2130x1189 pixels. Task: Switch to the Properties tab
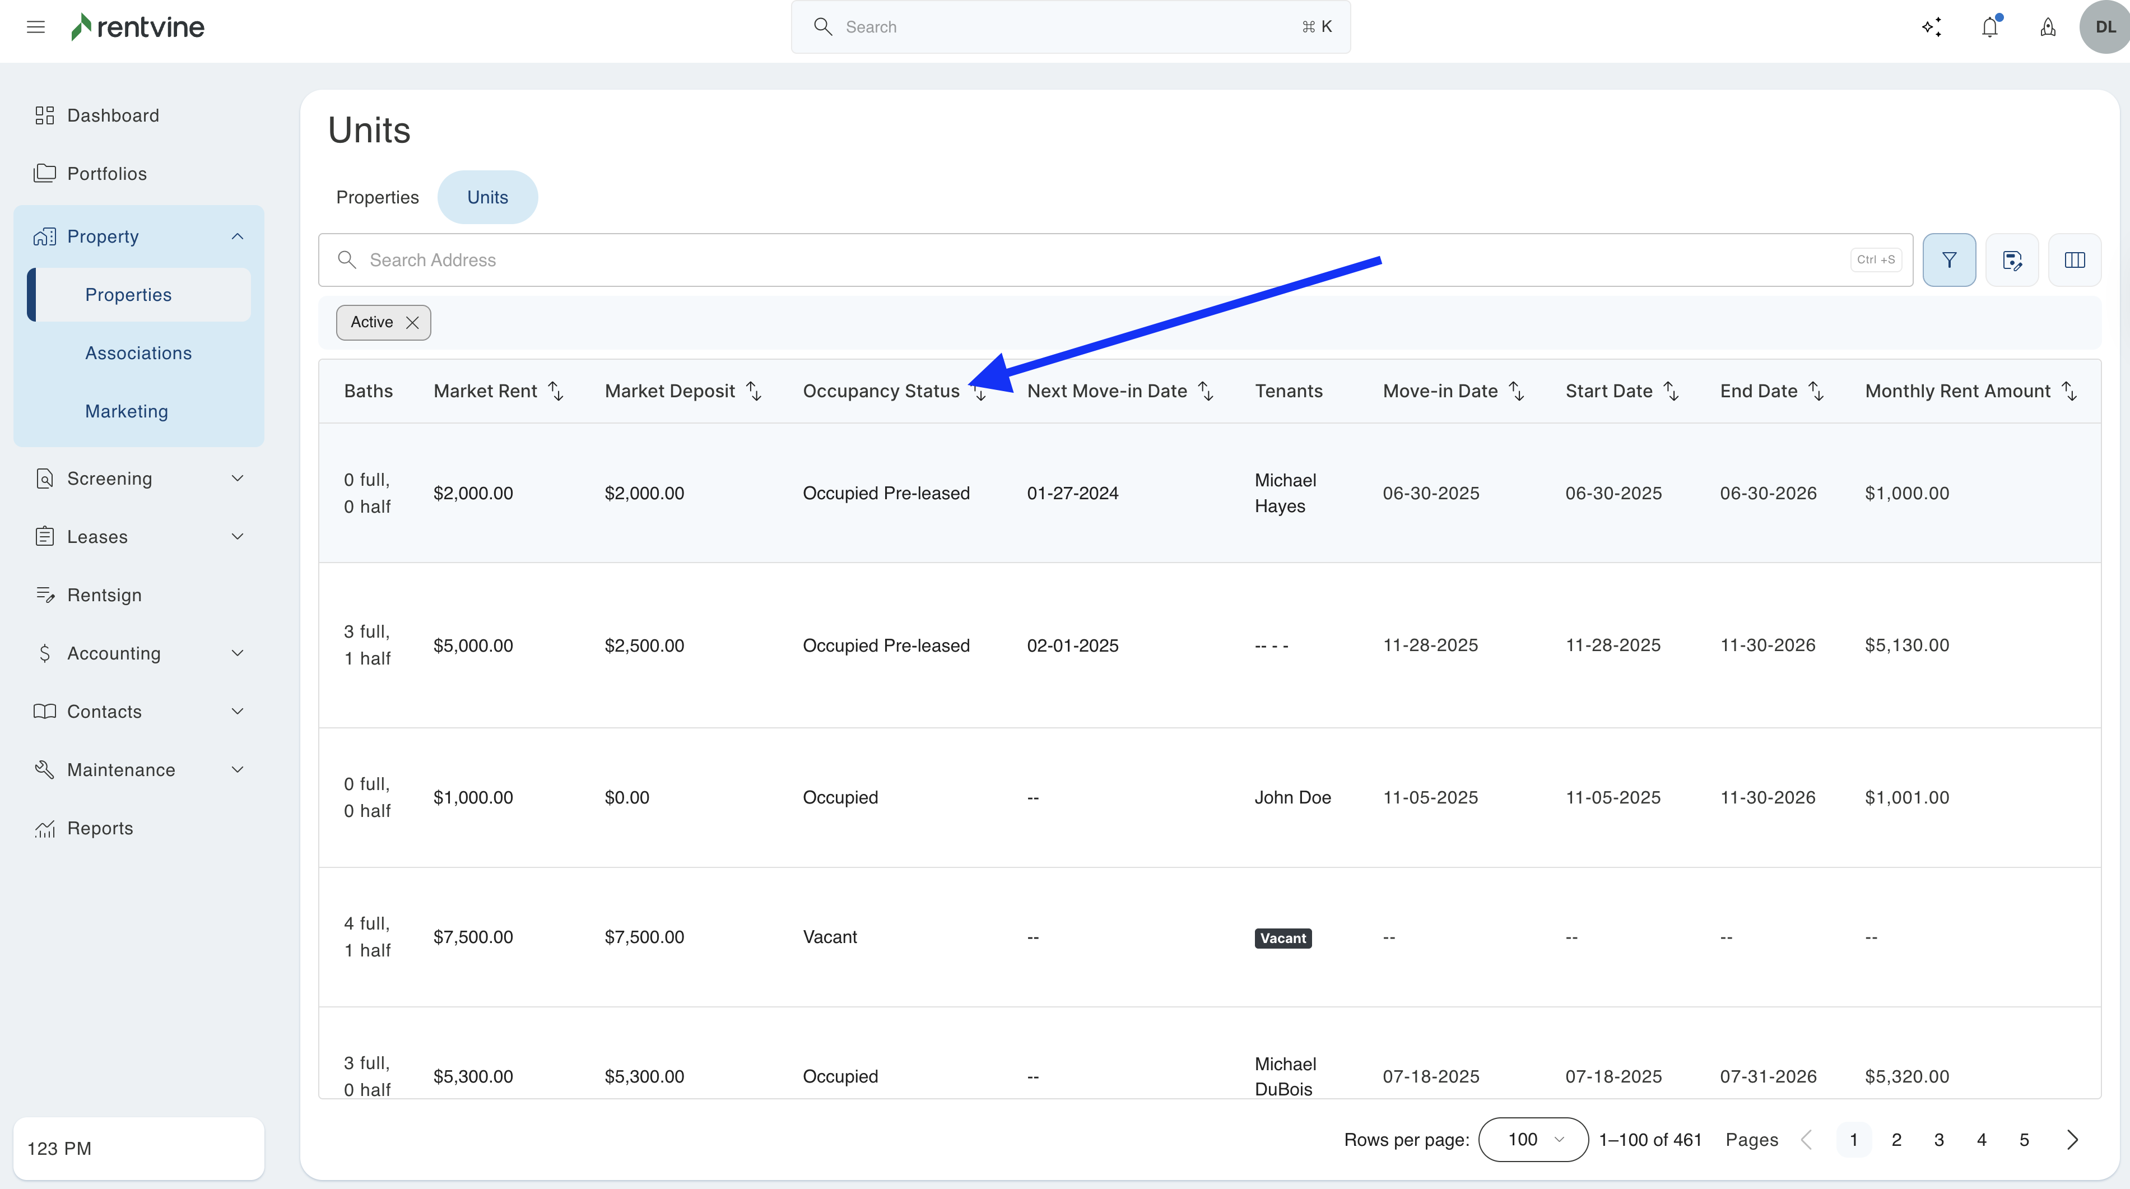(377, 198)
